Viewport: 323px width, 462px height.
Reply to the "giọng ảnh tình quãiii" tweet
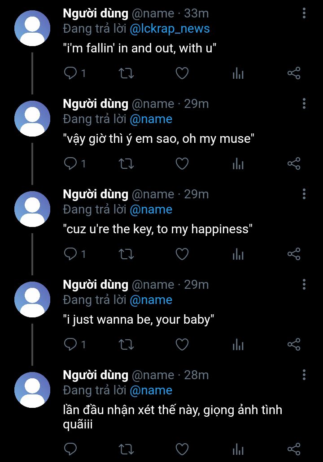70,449
